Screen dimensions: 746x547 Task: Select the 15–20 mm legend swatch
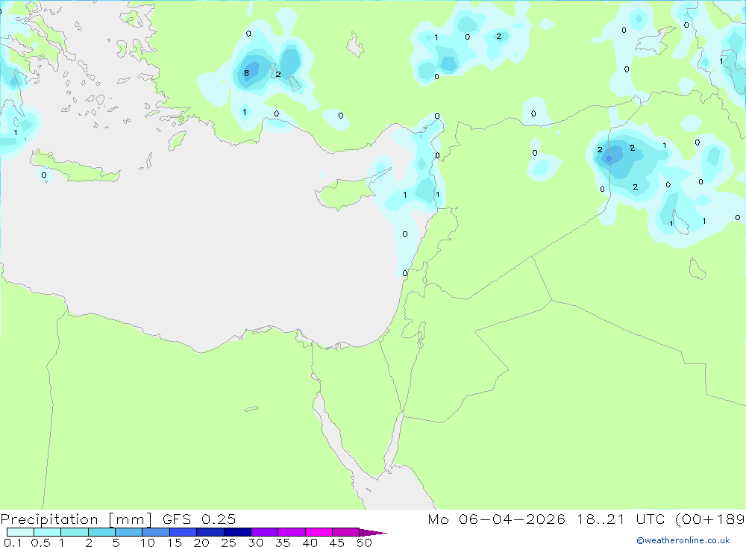184,532
